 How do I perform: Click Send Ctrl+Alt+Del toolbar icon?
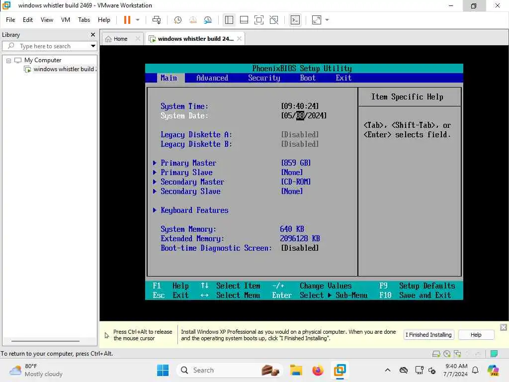click(157, 20)
